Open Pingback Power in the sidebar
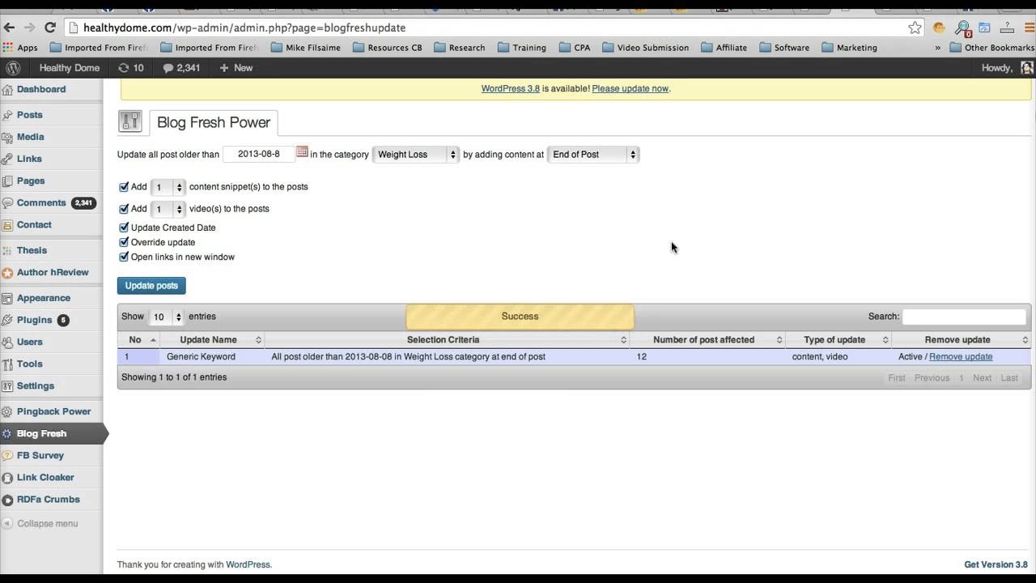Screen dimensions: 1036x583 point(53,411)
